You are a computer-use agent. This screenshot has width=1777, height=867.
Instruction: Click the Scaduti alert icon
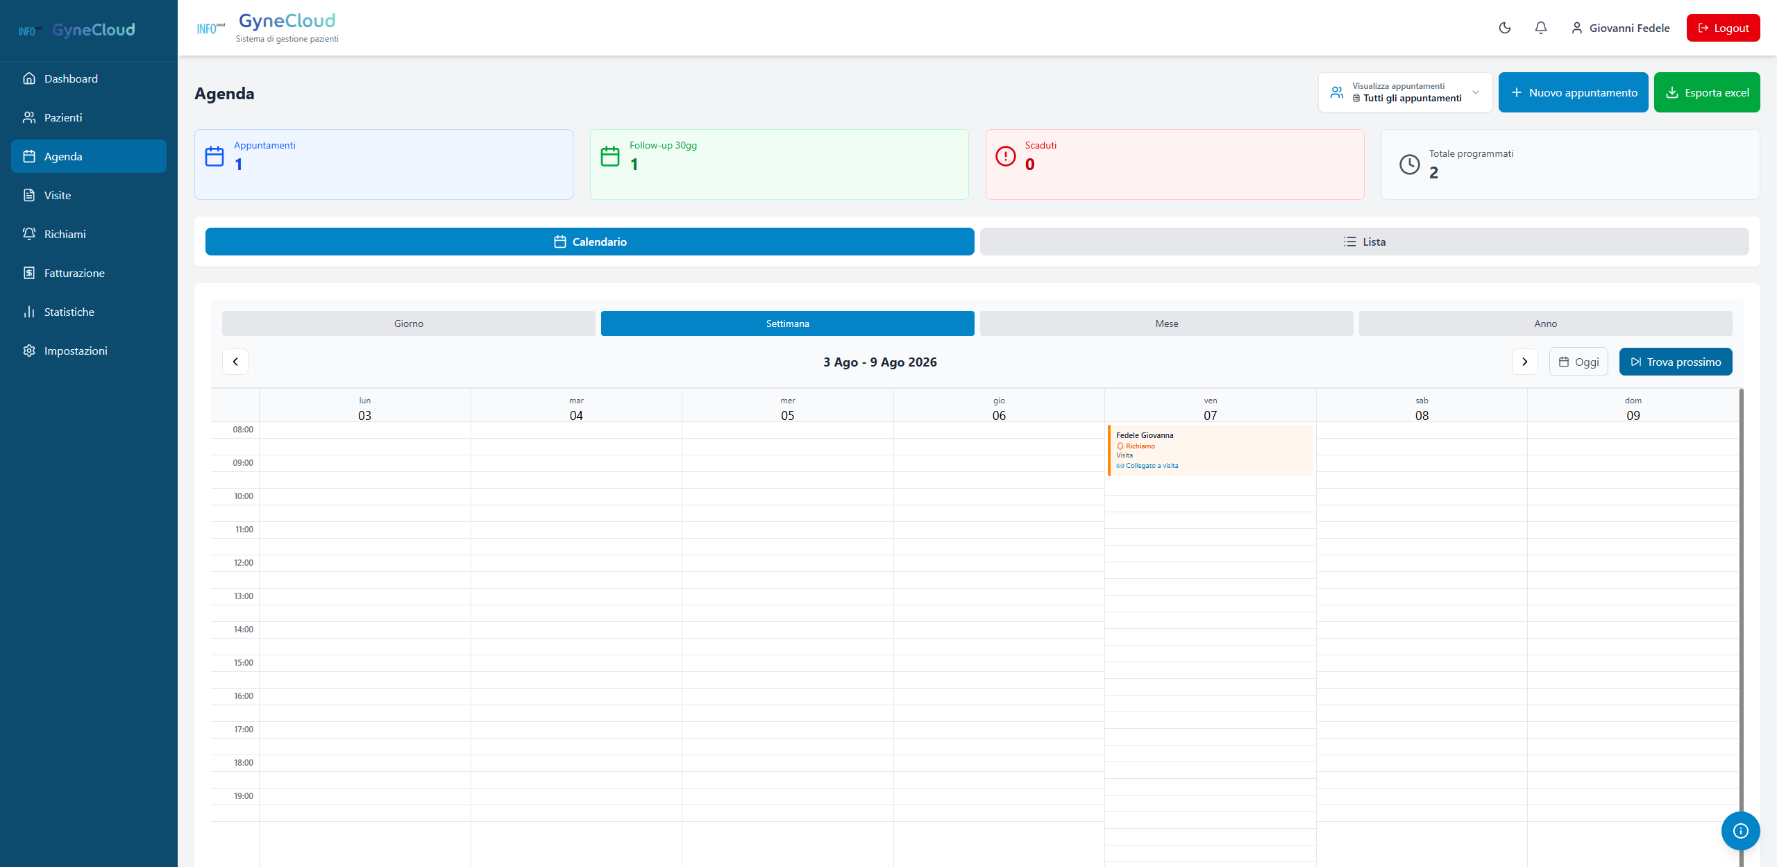click(1005, 156)
